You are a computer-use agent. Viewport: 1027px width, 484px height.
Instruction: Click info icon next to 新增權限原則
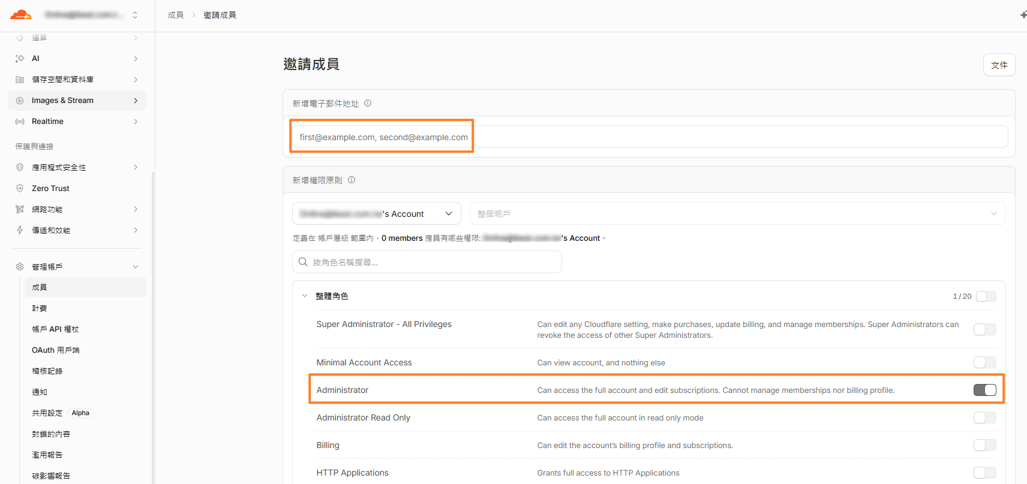click(352, 180)
